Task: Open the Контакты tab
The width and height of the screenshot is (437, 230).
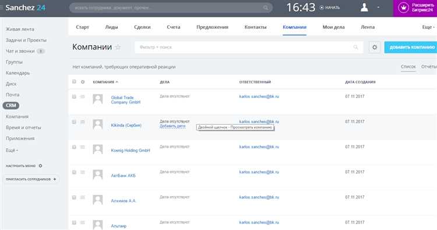Action: pyautogui.click(x=255, y=27)
